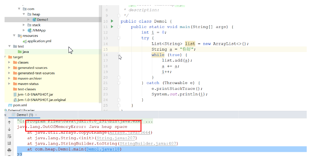Switch to the Demo1 (1) run tab
Viewport: 311px width, 162px height.
coord(24,115)
